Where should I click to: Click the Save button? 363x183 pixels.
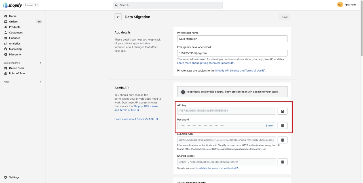[x=284, y=17]
